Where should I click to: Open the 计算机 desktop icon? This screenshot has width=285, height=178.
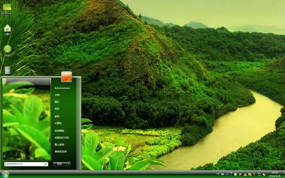click(x=7, y=30)
